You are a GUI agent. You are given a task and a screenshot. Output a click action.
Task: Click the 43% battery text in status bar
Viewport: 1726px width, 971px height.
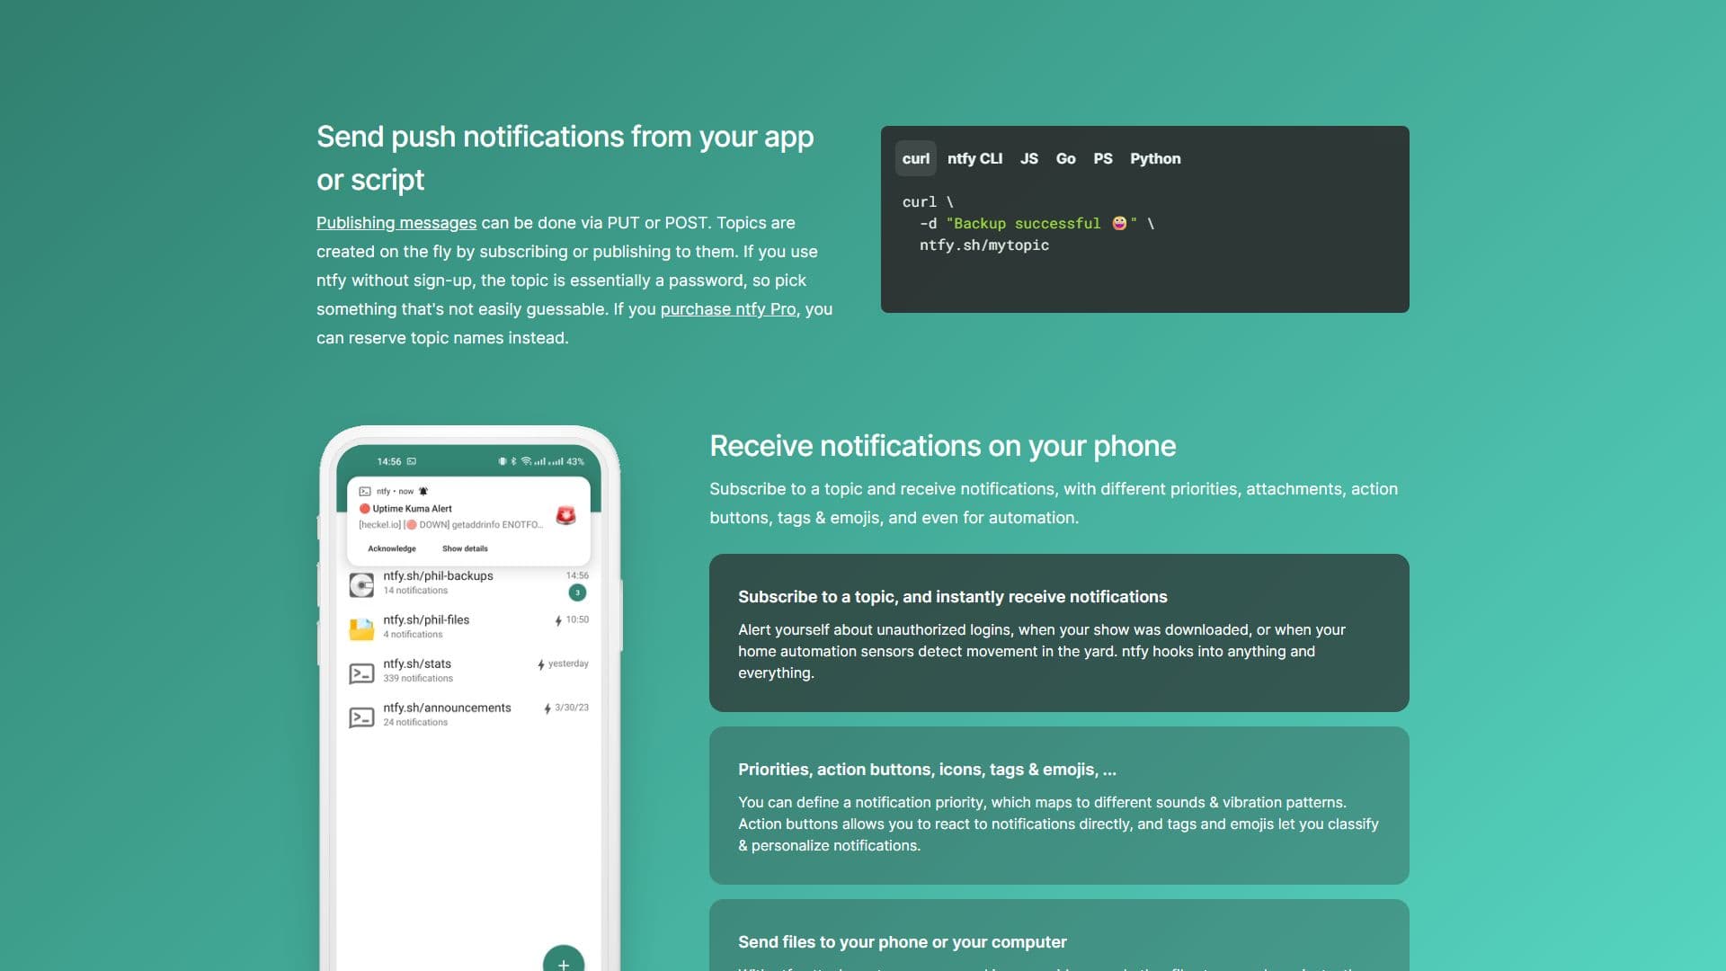coord(575,462)
